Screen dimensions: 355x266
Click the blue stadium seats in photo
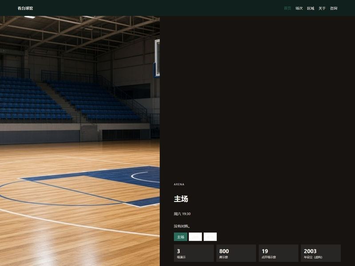(68, 99)
